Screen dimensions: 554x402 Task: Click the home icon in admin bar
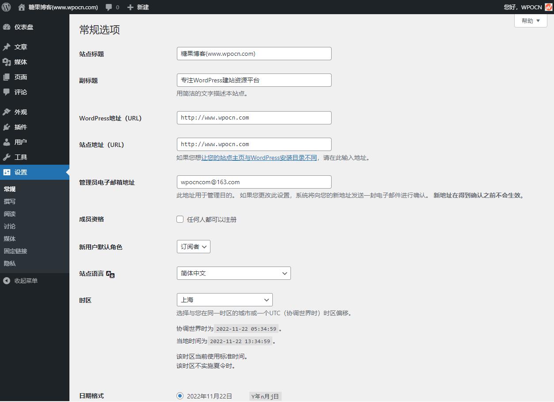click(22, 7)
